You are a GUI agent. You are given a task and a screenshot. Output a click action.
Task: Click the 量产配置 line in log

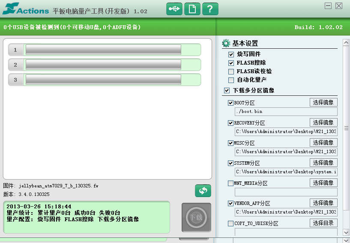72,219
